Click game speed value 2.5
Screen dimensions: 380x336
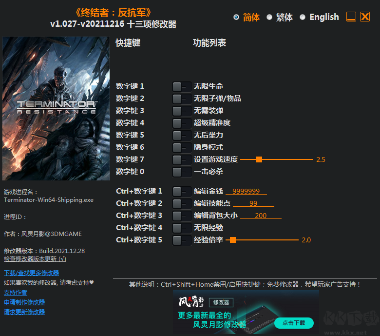pos(321,159)
